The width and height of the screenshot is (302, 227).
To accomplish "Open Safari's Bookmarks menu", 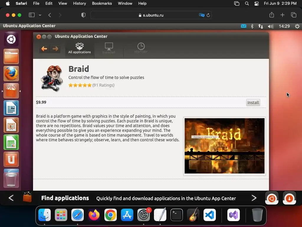I will pos(102,4).
